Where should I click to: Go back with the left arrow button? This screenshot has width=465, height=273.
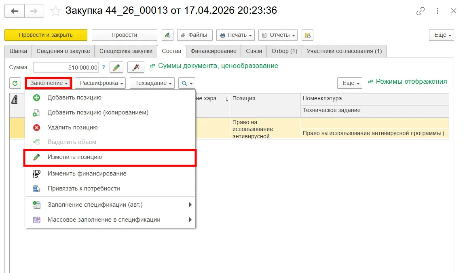(15, 11)
